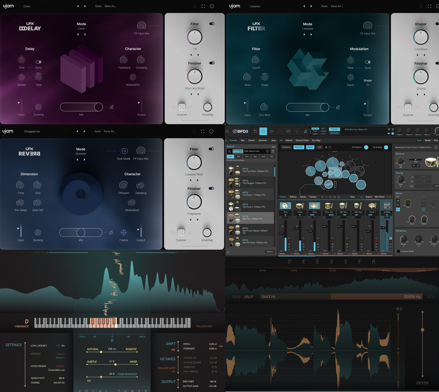
Task: Click the Mix slider in UFX Delay
Action: pyautogui.click(x=82, y=107)
